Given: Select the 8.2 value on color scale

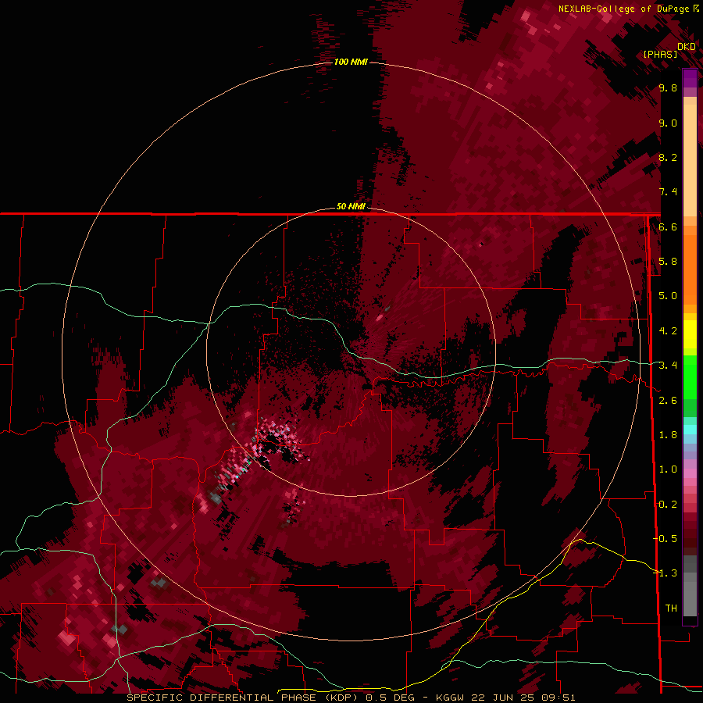Looking at the screenshot, I should [x=668, y=158].
